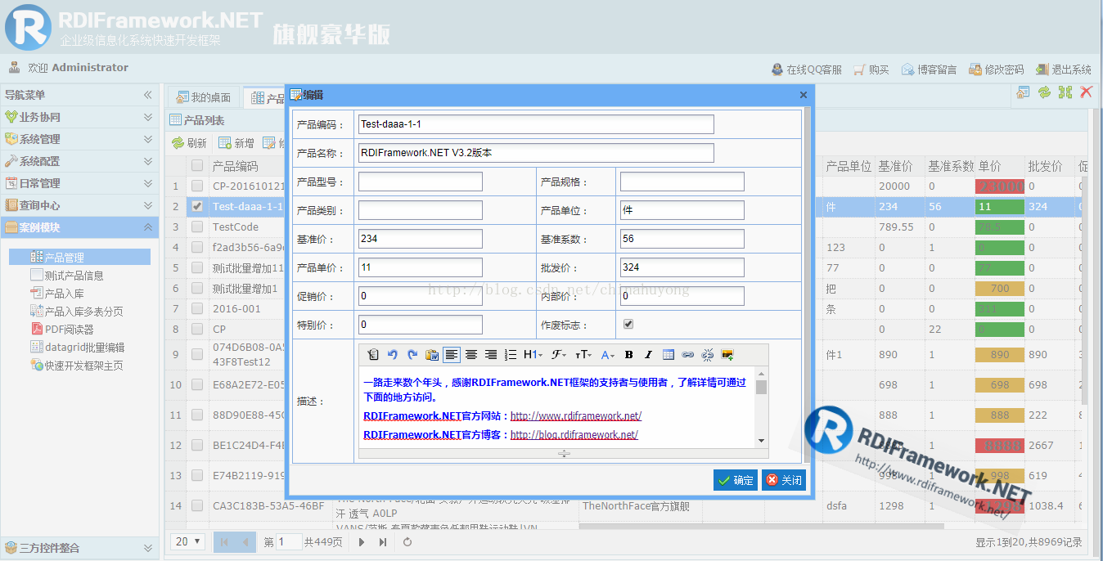
Task: Click the description editor vertical scrollbar
Action: pos(762,407)
